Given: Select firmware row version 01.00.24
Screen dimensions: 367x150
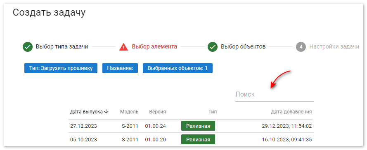Looking at the screenshot, I should pos(191,126).
